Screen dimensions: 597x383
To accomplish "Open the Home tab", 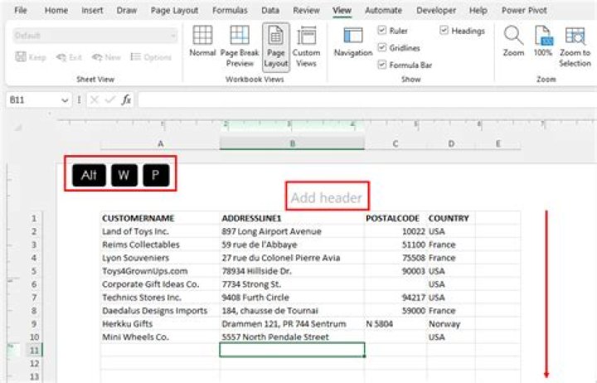I will tap(56, 10).
